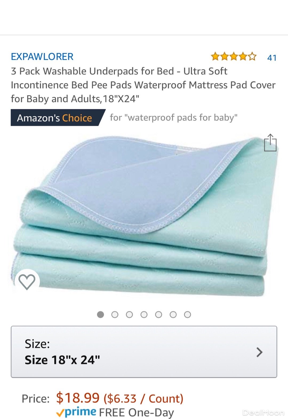Tap the prime checkmark logo
This screenshot has width=288, height=419.
(76, 412)
